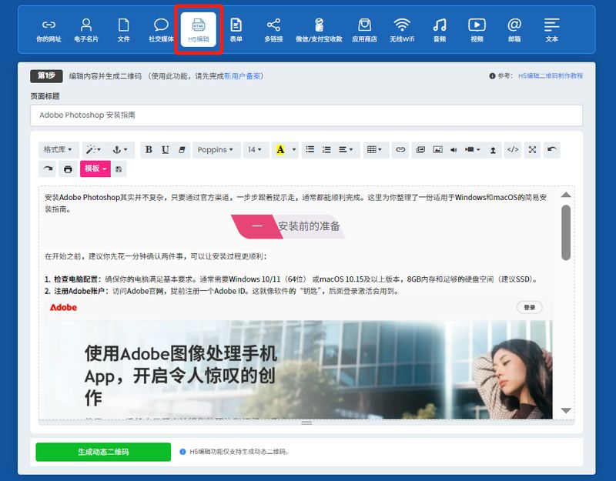This screenshot has height=481, width=616.
Task: Click the 生成动态二维码 green button
Action: (103, 452)
